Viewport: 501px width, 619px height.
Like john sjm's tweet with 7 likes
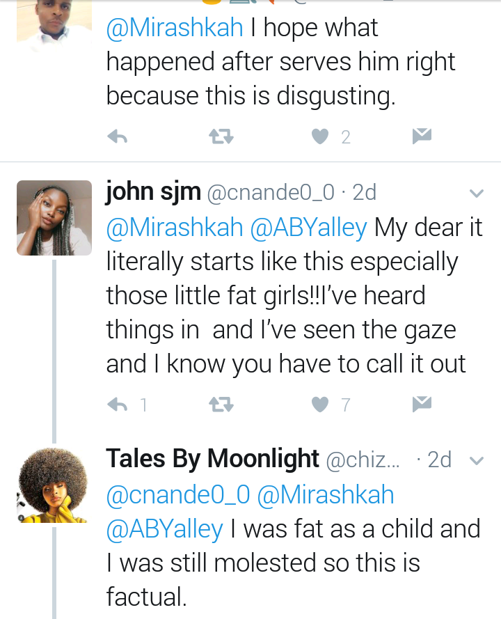tap(320, 405)
